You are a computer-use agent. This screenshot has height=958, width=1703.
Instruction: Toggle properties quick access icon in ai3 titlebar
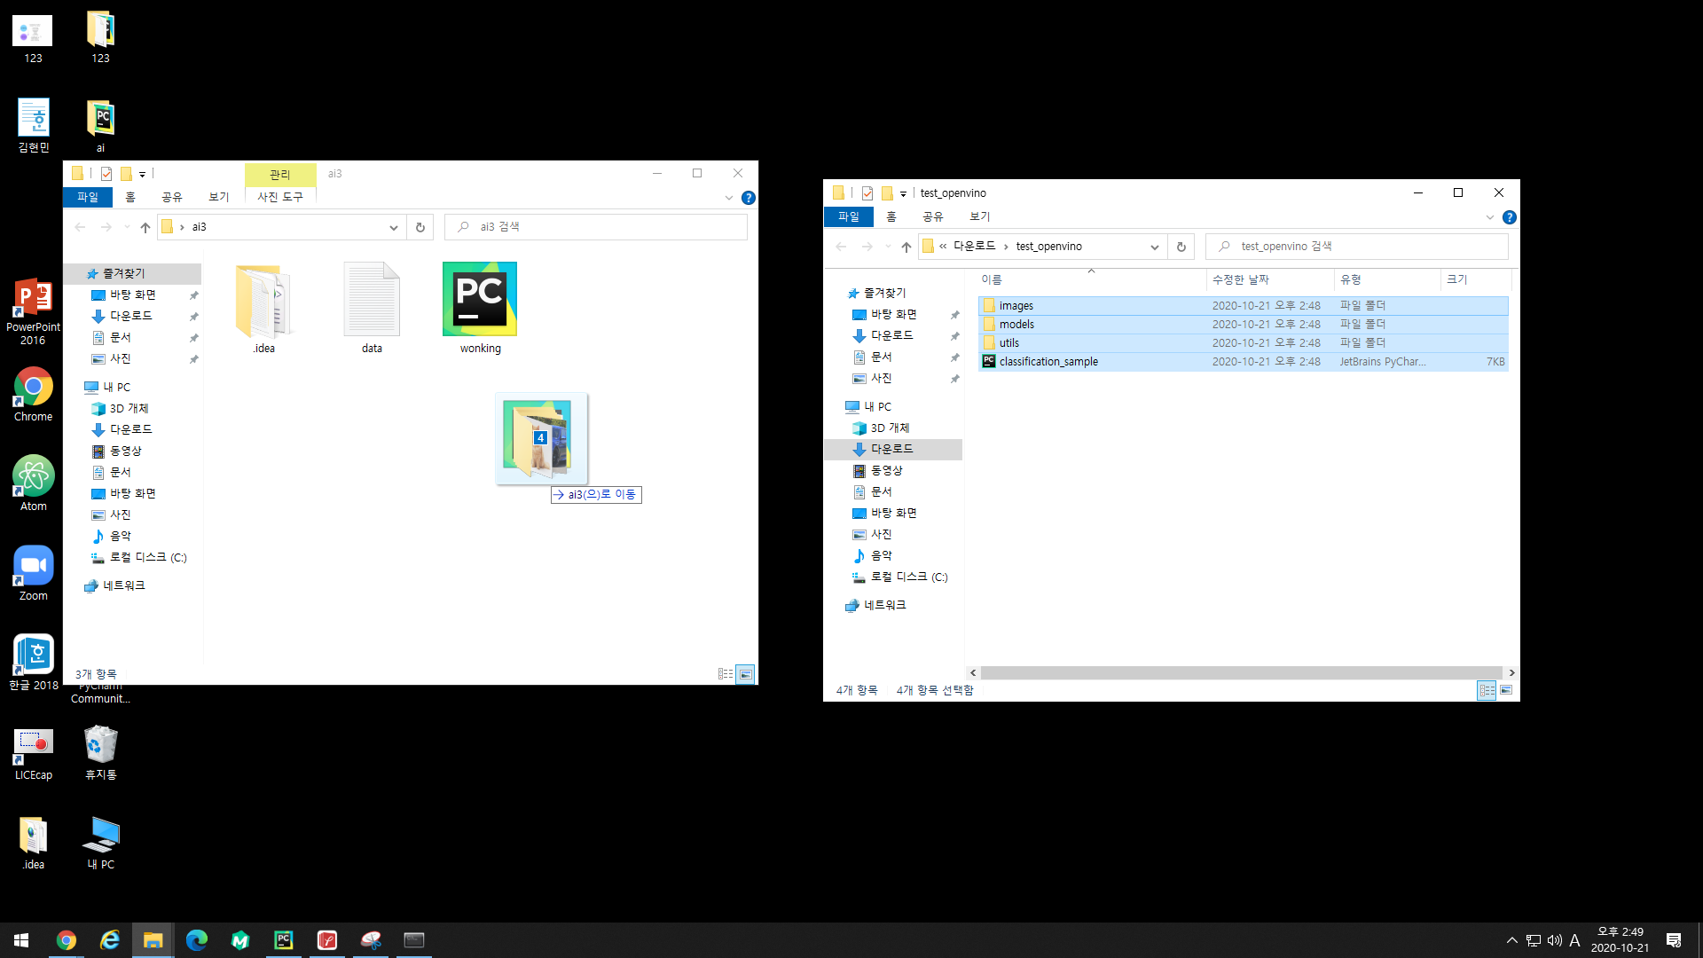(106, 174)
